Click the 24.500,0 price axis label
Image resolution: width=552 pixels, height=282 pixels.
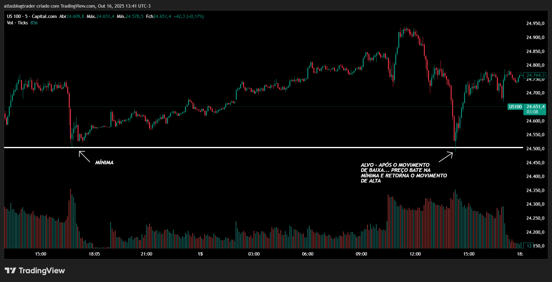pos(535,149)
